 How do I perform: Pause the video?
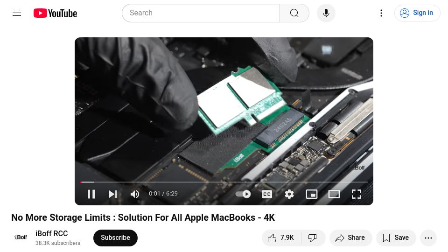[x=91, y=194]
